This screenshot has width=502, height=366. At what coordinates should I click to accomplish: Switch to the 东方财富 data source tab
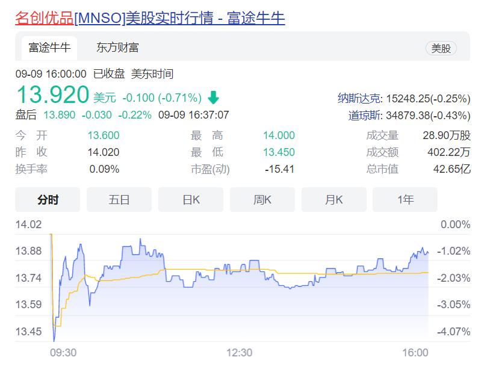pos(118,48)
